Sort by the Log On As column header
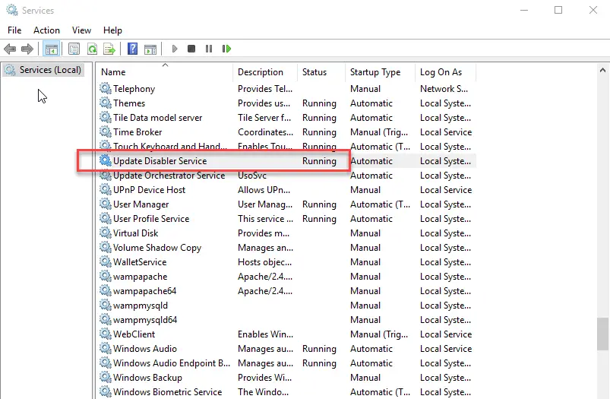The image size is (610, 399). coord(445,72)
